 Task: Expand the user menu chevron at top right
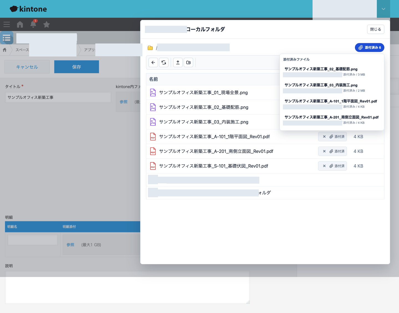tap(383, 9)
